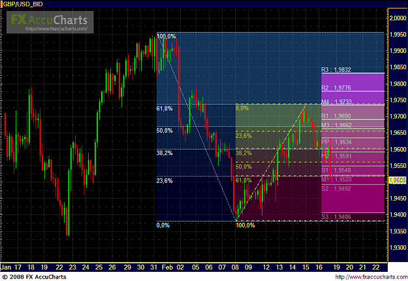408x281 pixels.
Task: Select the 1,9600 price axis value
Action: pos(398,149)
